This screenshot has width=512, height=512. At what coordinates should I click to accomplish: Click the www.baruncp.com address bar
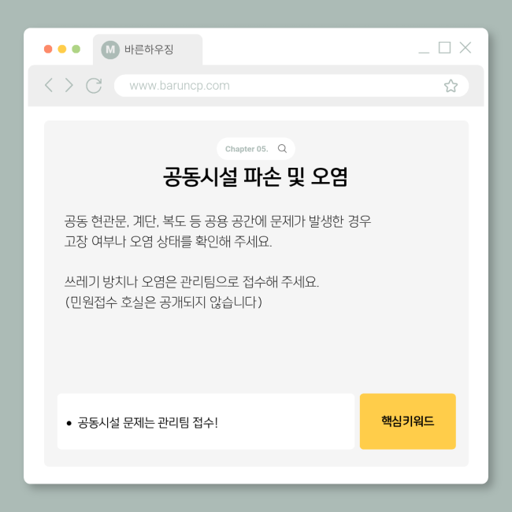[291, 86]
